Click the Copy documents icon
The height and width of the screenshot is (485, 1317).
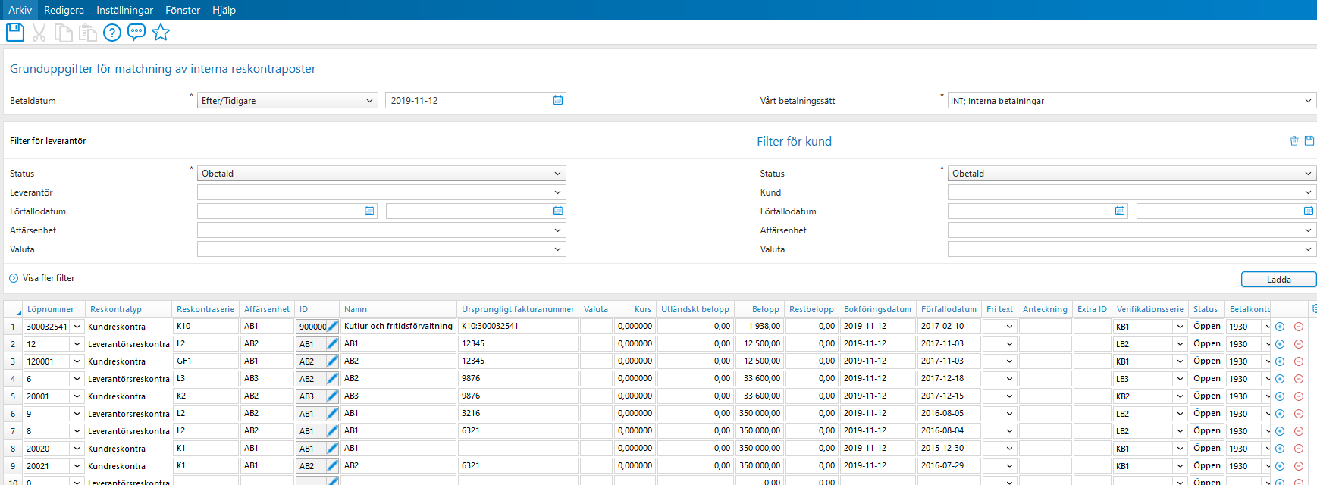64,33
